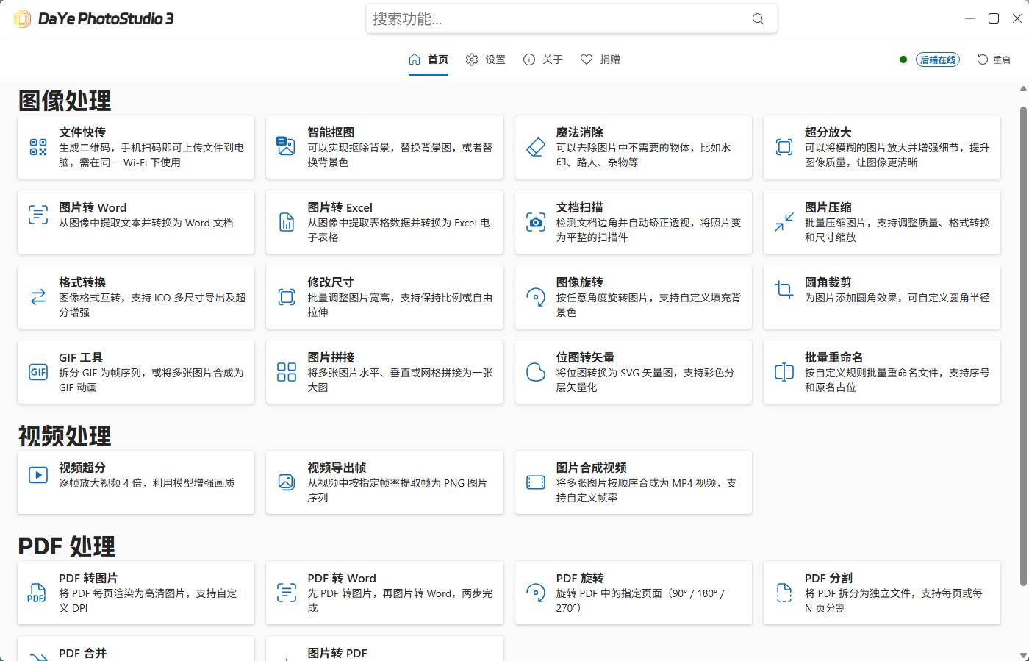Open the 文档扫描 card title

pos(579,207)
